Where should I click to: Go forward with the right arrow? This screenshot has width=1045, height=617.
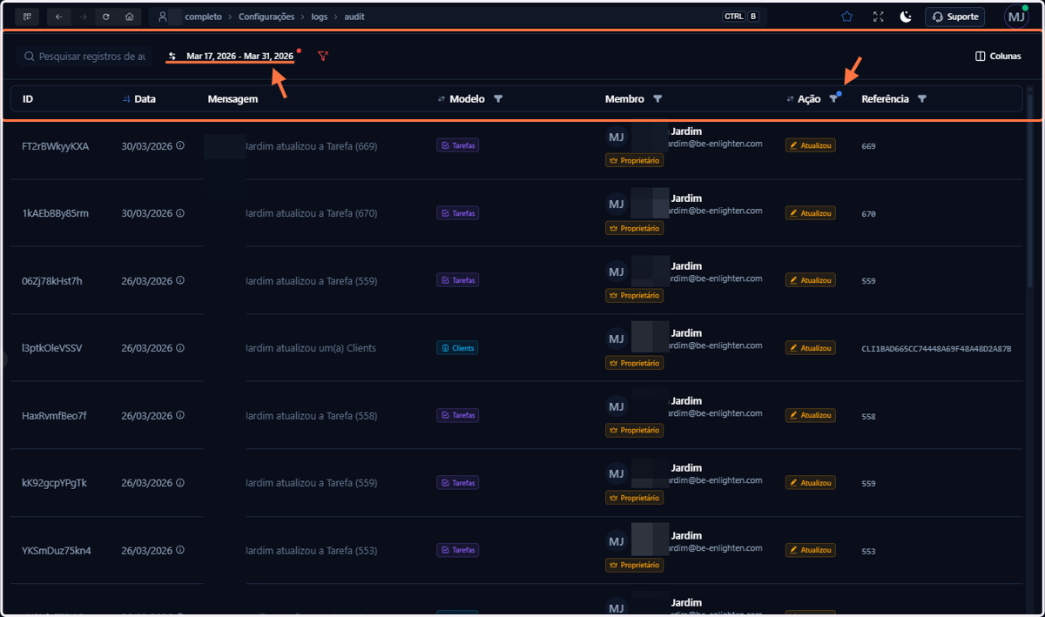tap(83, 17)
